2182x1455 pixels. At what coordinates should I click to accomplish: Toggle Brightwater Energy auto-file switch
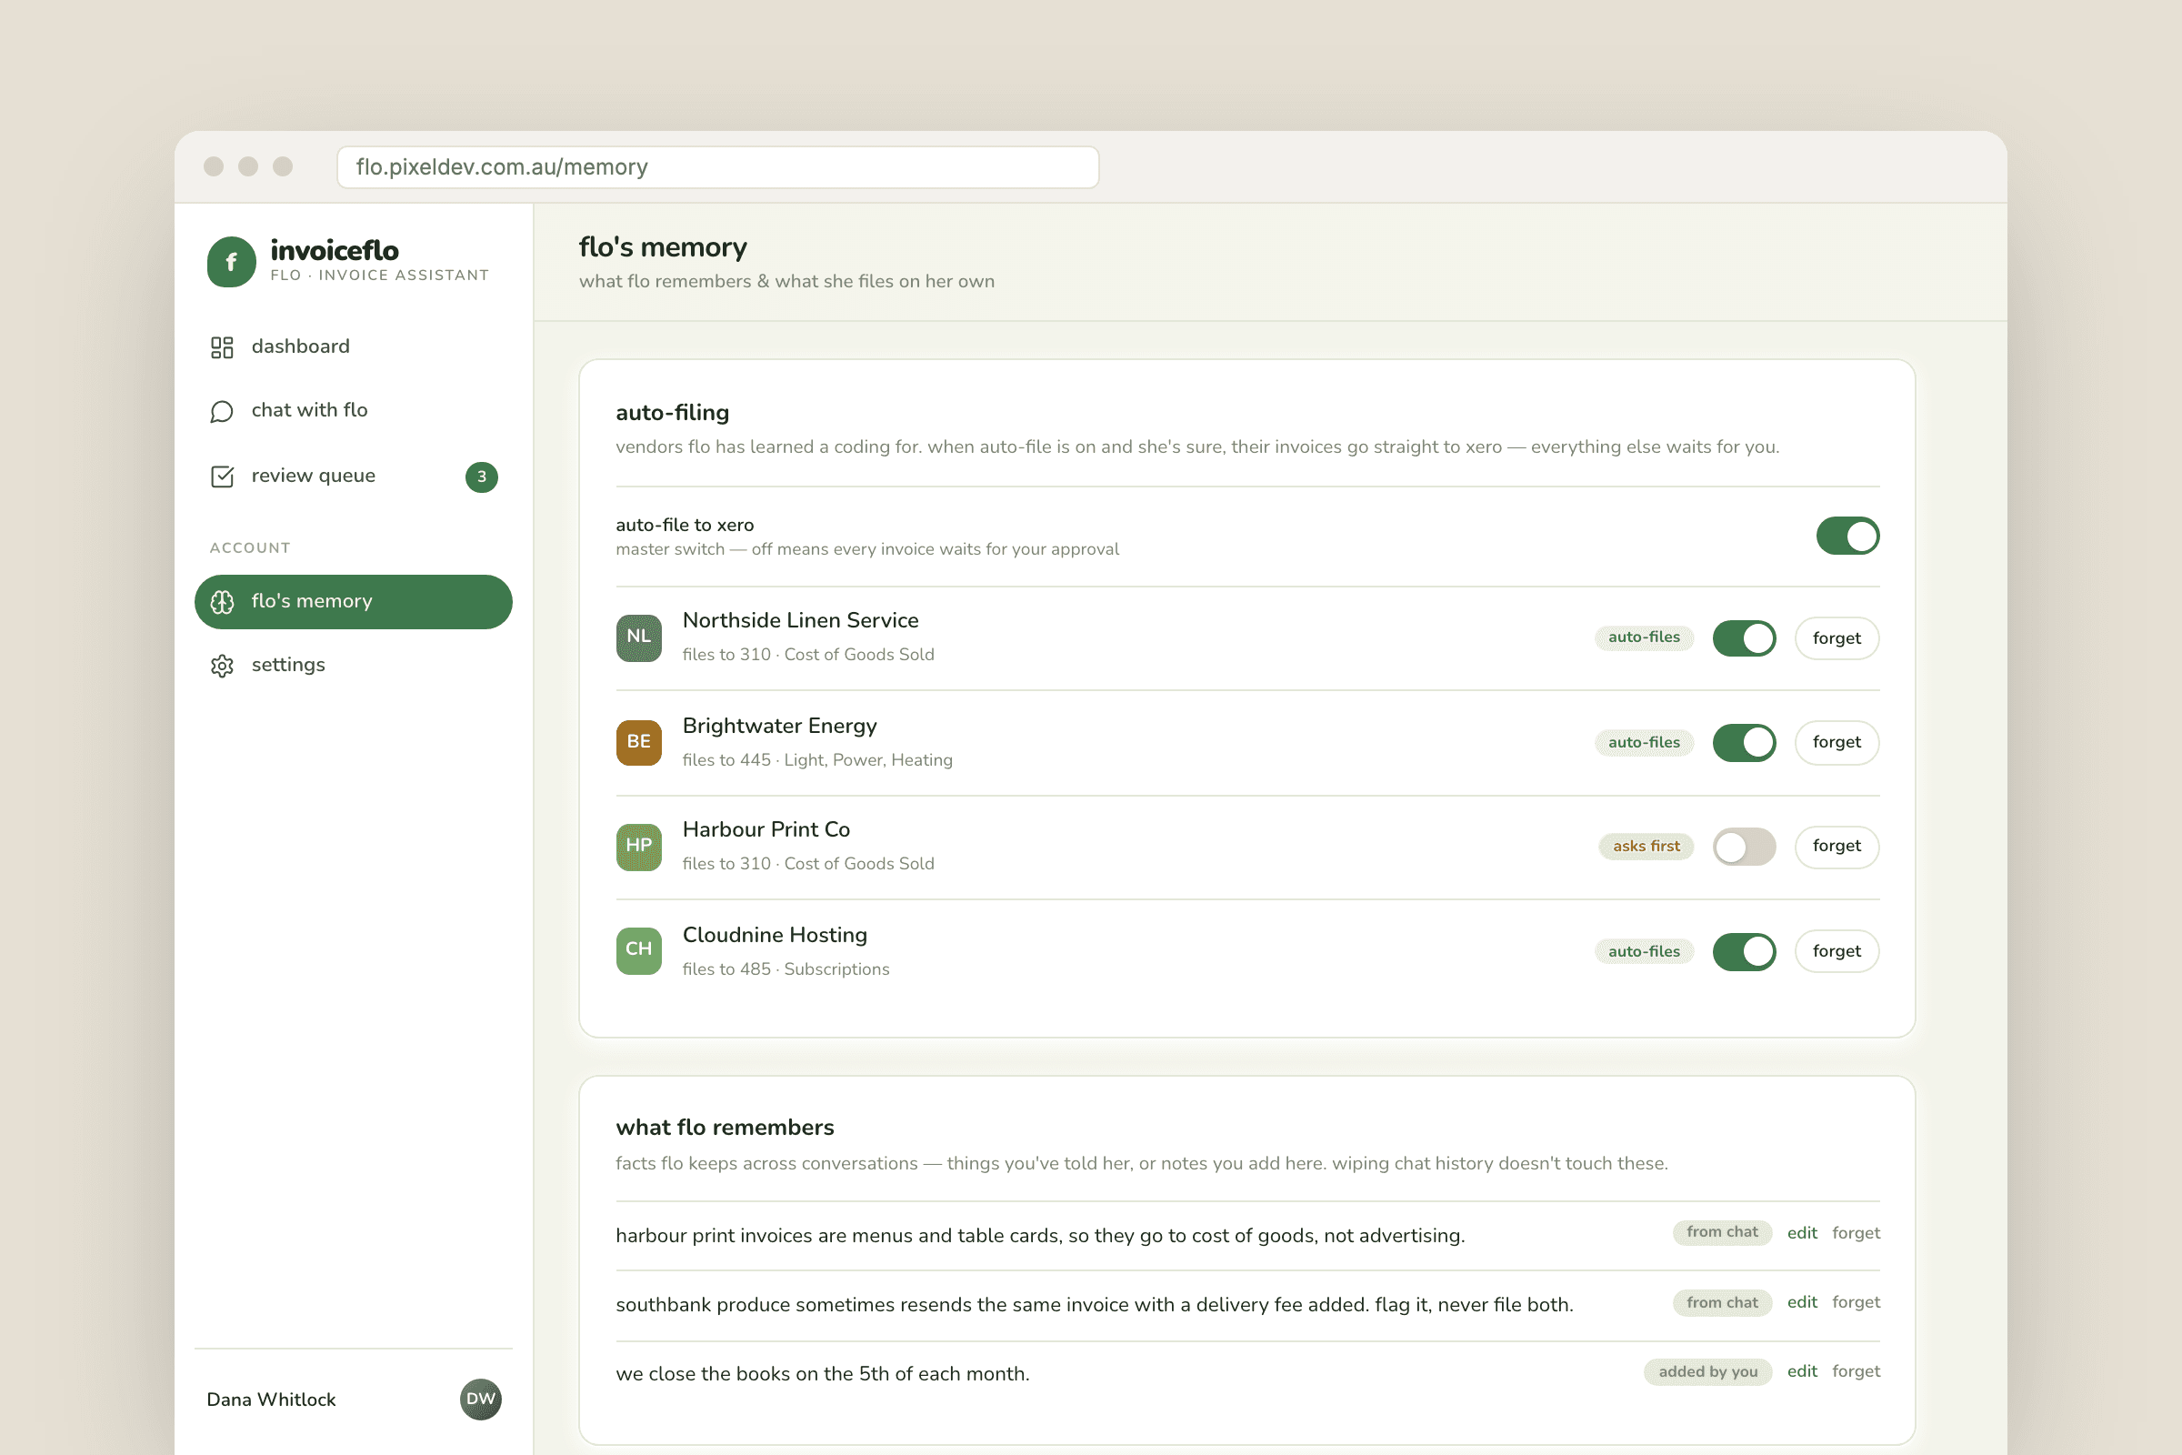1743,742
